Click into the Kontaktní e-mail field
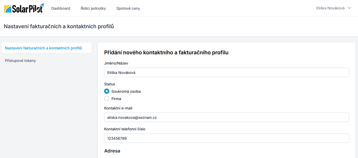The image size is (358, 158). click(x=226, y=118)
